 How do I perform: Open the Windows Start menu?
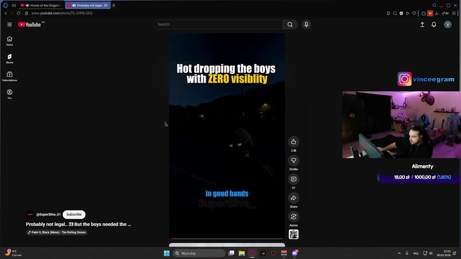tap(167, 253)
